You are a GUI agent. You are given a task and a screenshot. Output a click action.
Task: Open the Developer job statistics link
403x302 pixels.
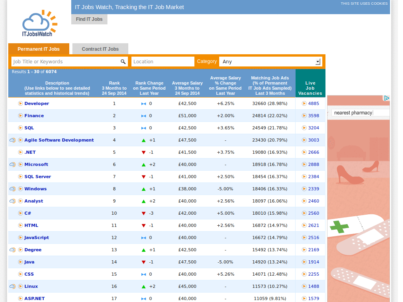[x=37, y=103]
